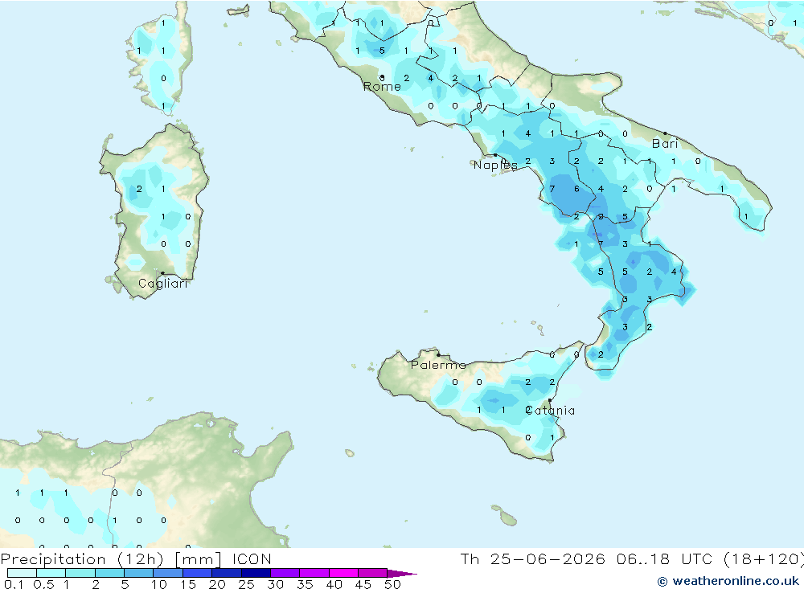804x589 pixels.
Task: Select the 2–5 mm legend color swatch
Action: pos(109,573)
